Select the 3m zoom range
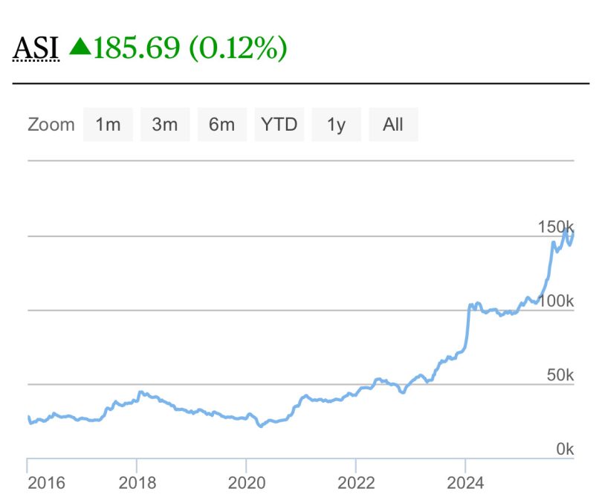602x503 pixels. 164,125
